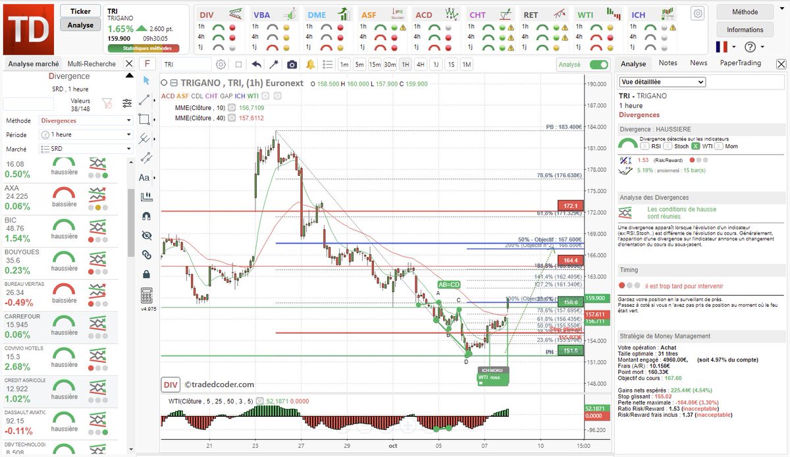This screenshot has width=790, height=457.
Task: Click the undo arrow in chart toolbar
Action: 256,64
